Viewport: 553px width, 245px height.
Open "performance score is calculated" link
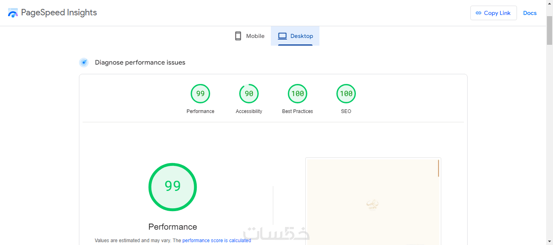217,241
